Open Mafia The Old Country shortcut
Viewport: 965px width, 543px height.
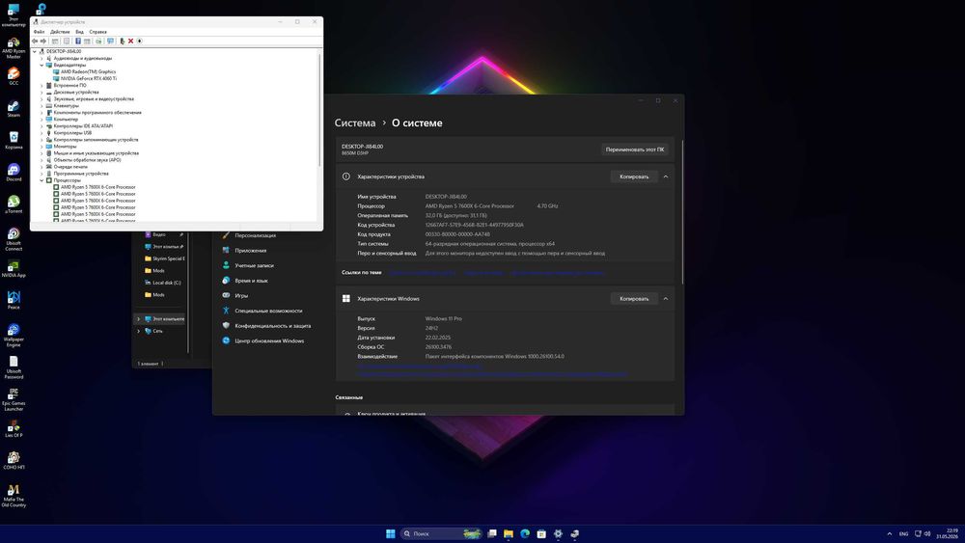(x=14, y=495)
